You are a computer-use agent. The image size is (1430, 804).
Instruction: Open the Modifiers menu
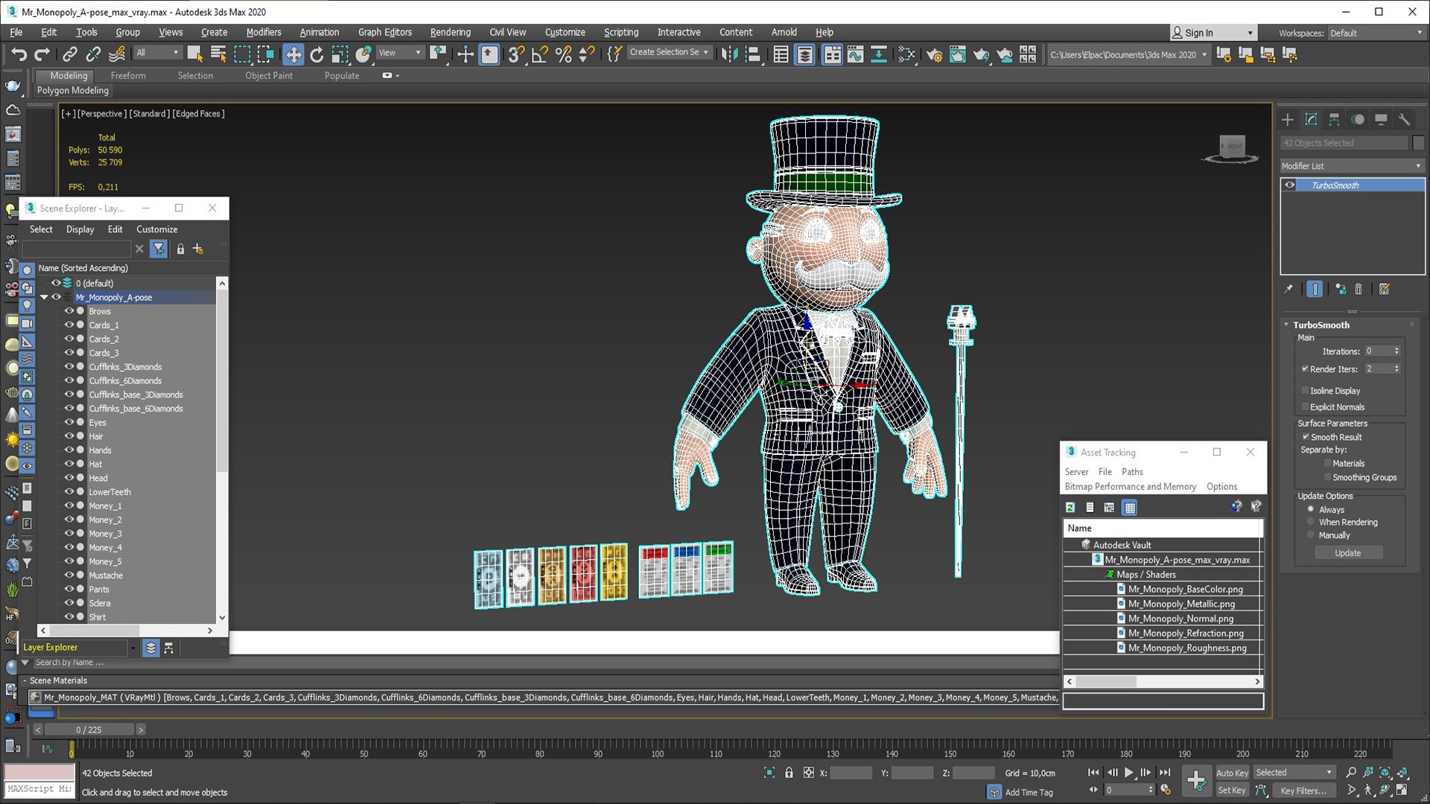pyautogui.click(x=264, y=32)
